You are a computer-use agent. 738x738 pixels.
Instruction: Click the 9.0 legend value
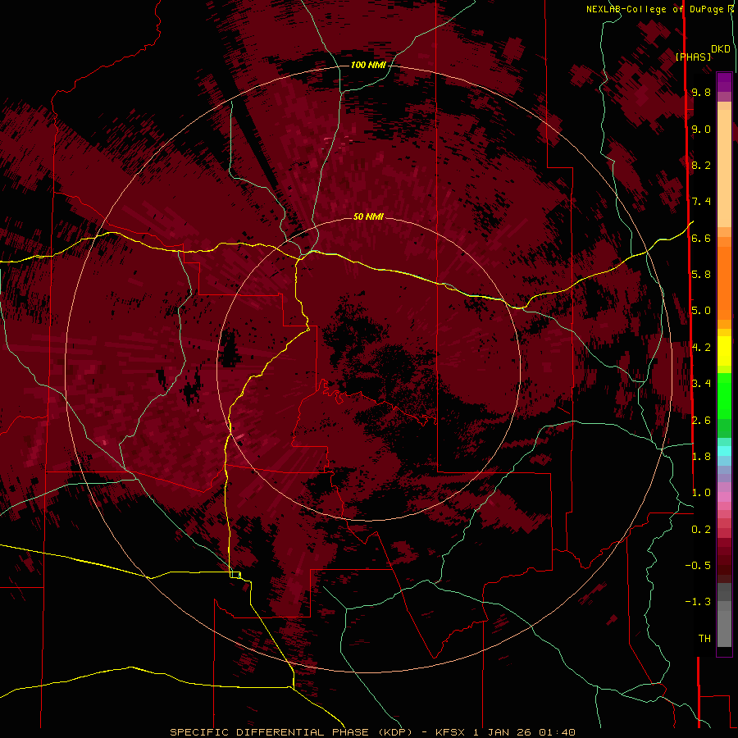pos(701,129)
